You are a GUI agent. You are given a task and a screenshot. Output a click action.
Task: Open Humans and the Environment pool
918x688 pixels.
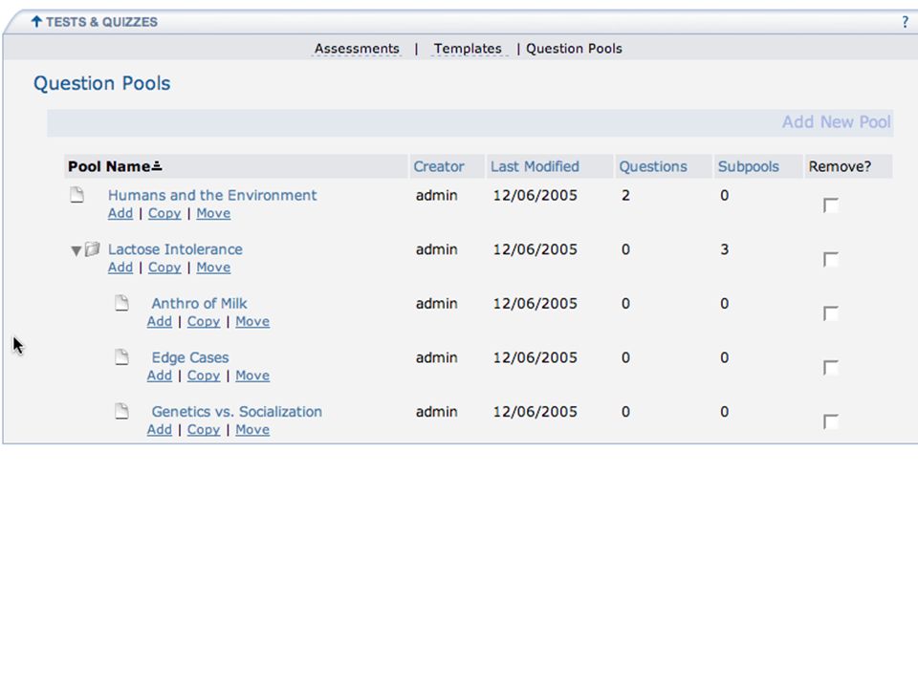pyautogui.click(x=212, y=195)
